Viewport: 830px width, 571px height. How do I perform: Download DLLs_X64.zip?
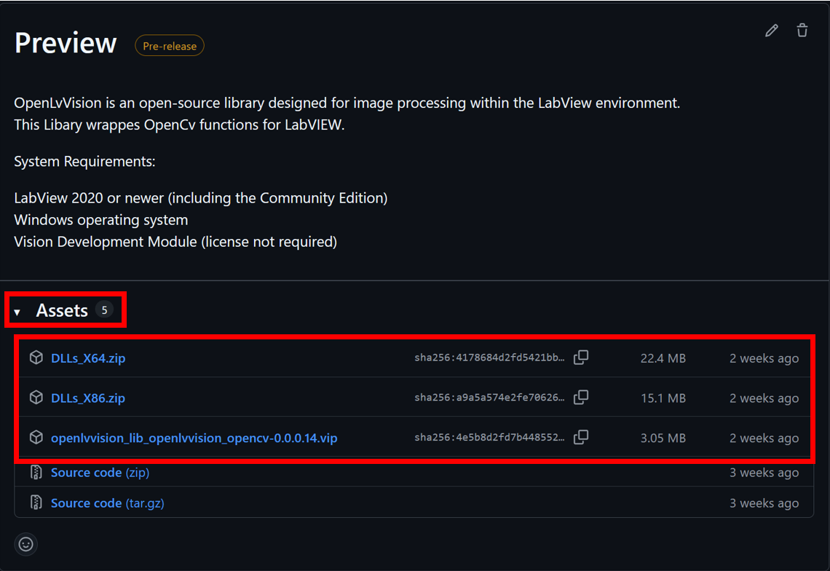[88, 358]
